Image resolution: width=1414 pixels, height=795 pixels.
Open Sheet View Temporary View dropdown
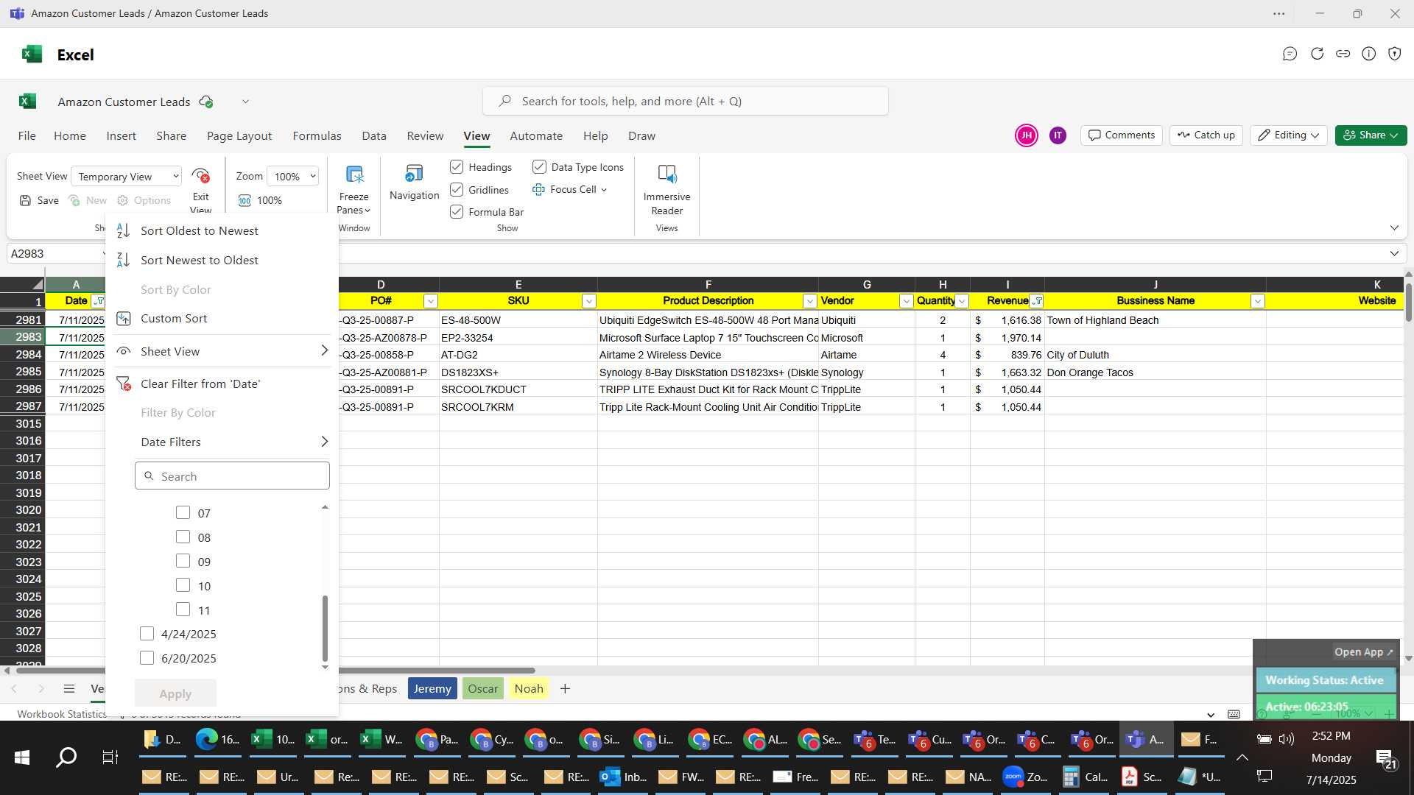127,177
